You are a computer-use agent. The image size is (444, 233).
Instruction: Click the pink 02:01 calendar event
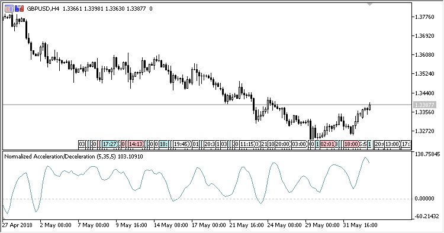tap(327, 144)
